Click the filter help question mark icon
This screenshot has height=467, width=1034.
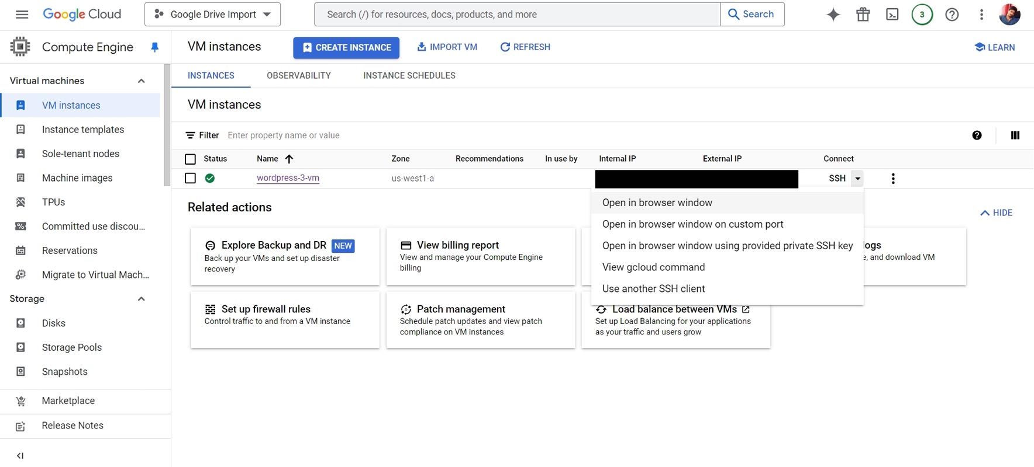(x=977, y=135)
